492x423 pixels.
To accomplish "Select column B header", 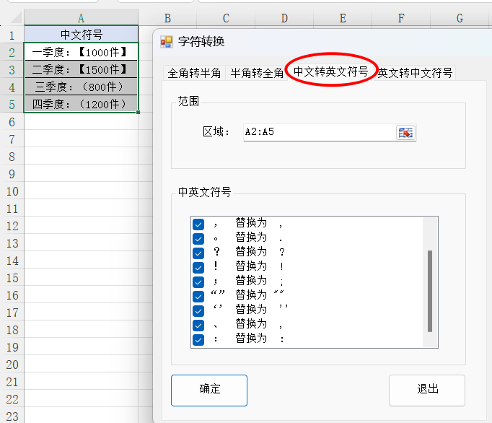I will [167, 18].
